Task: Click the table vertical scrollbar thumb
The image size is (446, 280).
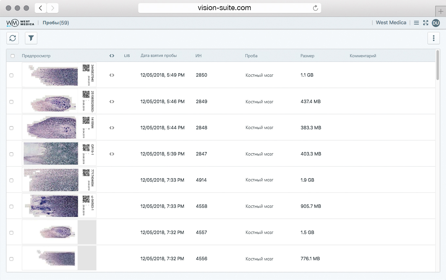Action: pyautogui.click(x=438, y=65)
